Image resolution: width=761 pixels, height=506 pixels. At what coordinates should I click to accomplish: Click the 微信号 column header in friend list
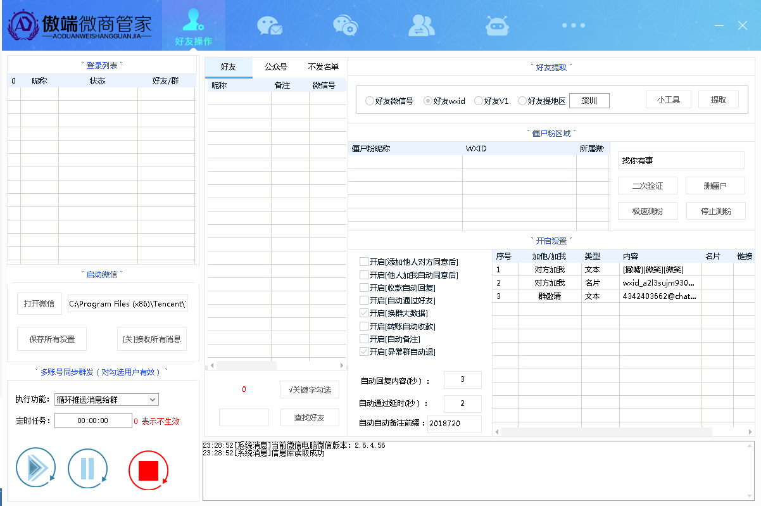(327, 85)
